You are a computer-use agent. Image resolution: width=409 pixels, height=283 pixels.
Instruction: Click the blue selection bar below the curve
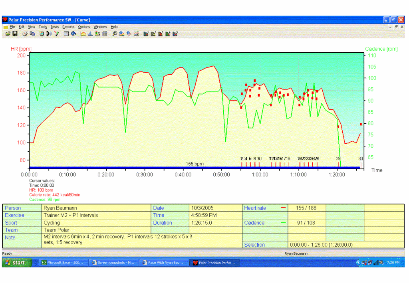click(x=195, y=168)
